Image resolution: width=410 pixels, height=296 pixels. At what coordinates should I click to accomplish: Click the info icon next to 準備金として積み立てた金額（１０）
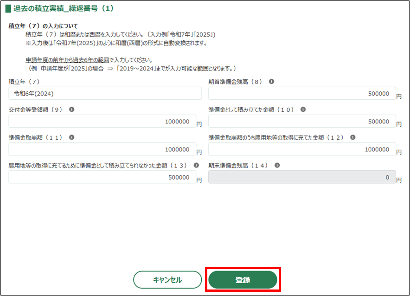point(303,109)
